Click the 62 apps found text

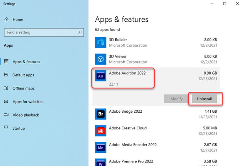107,30
